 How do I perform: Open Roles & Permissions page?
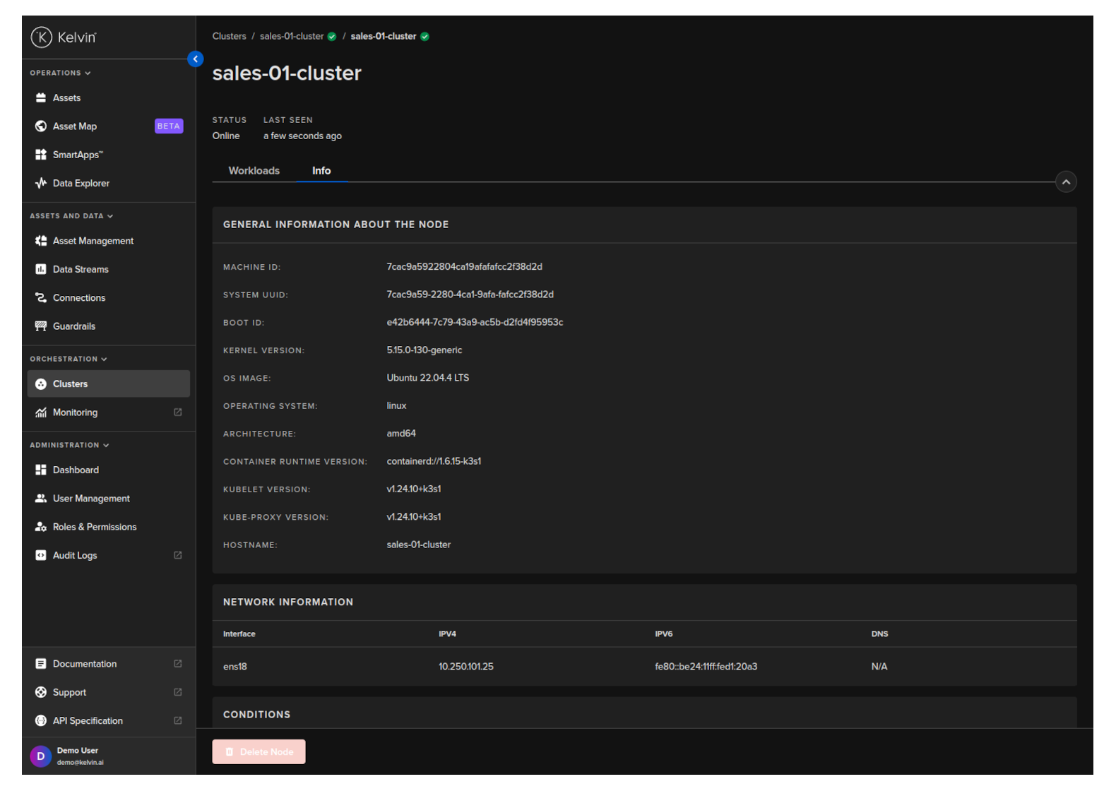tap(94, 527)
